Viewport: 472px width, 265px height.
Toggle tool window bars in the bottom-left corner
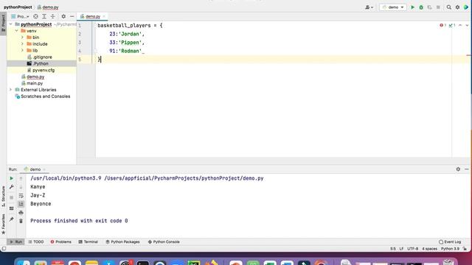tap(4, 249)
